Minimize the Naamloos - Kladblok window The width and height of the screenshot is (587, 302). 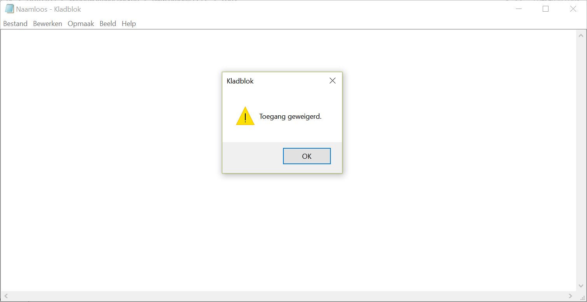pos(519,9)
